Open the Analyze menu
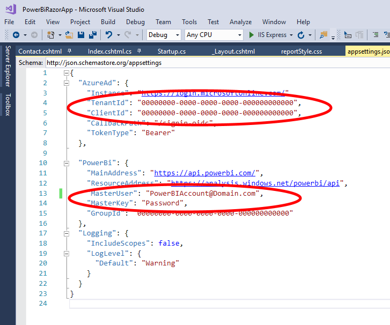Viewport: 390px width, 325px height. click(x=240, y=22)
